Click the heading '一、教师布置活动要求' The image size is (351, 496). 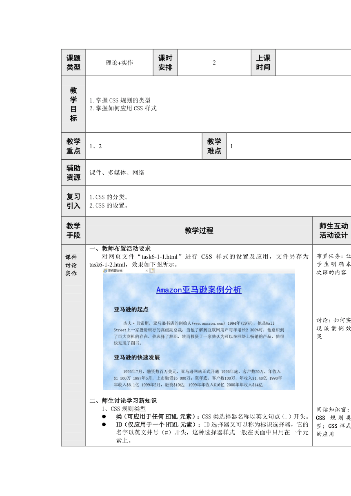tap(120, 248)
